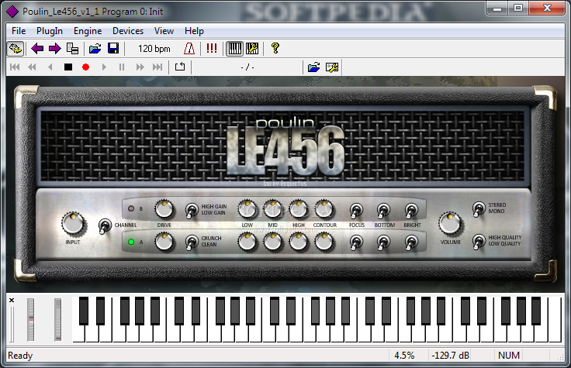571x368 pixels.
Task: Flip the HIGH QUALITY / LOW QUALITY switch
Action: coord(479,242)
